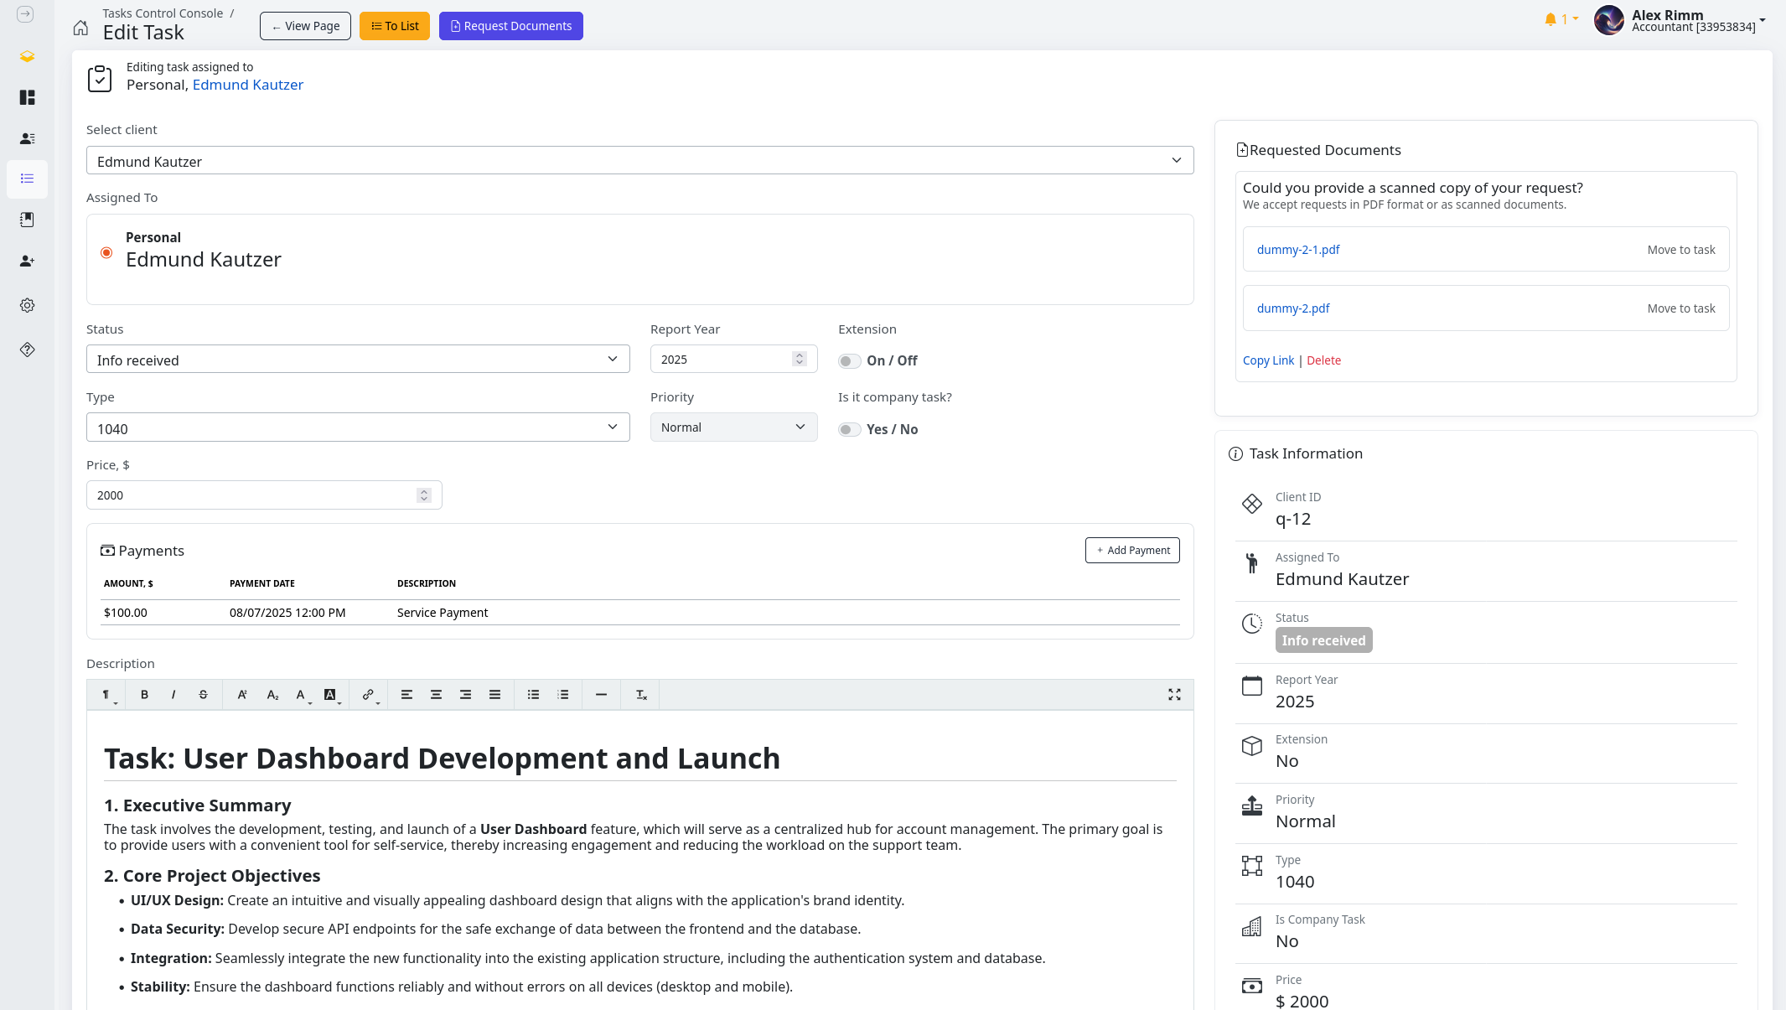Expand the Priority dropdown
Image resolution: width=1786 pixels, height=1010 pixels.
pos(733,427)
